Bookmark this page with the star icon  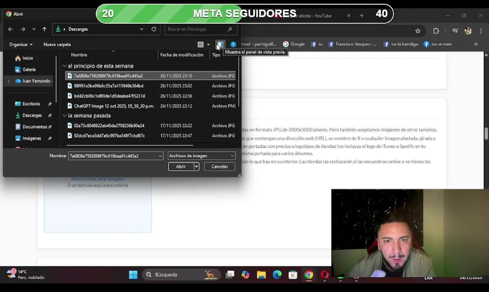pos(418,31)
